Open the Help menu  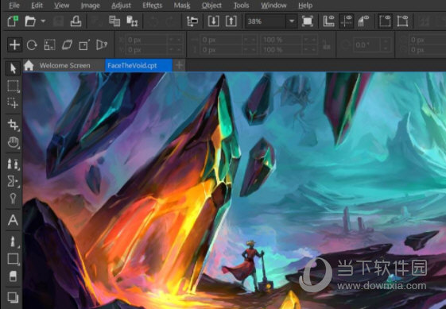(x=305, y=6)
